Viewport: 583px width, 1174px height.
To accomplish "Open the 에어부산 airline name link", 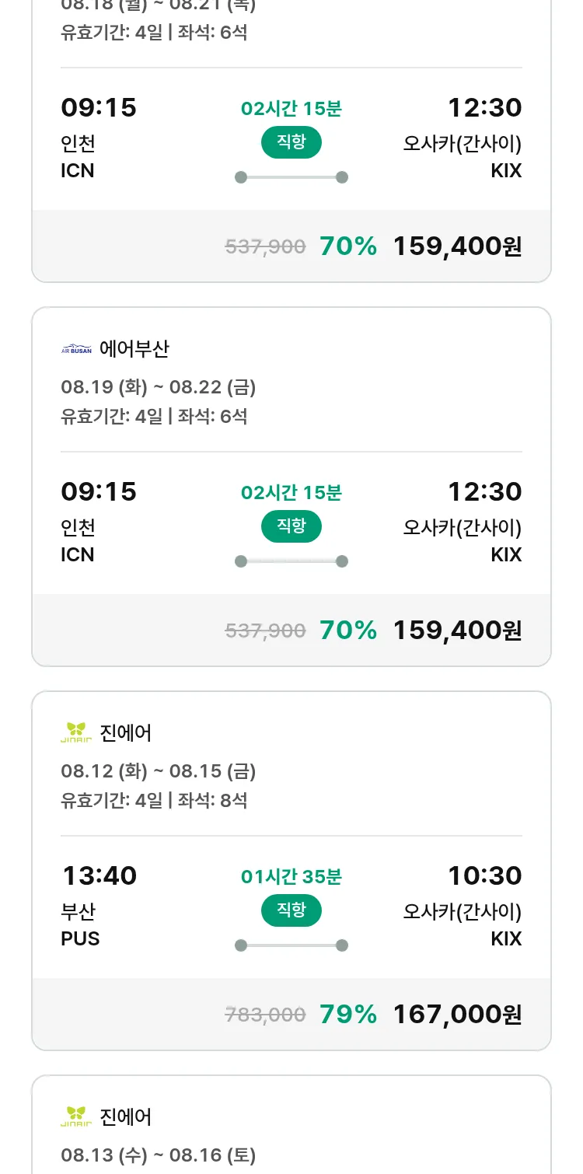I will click(134, 349).
